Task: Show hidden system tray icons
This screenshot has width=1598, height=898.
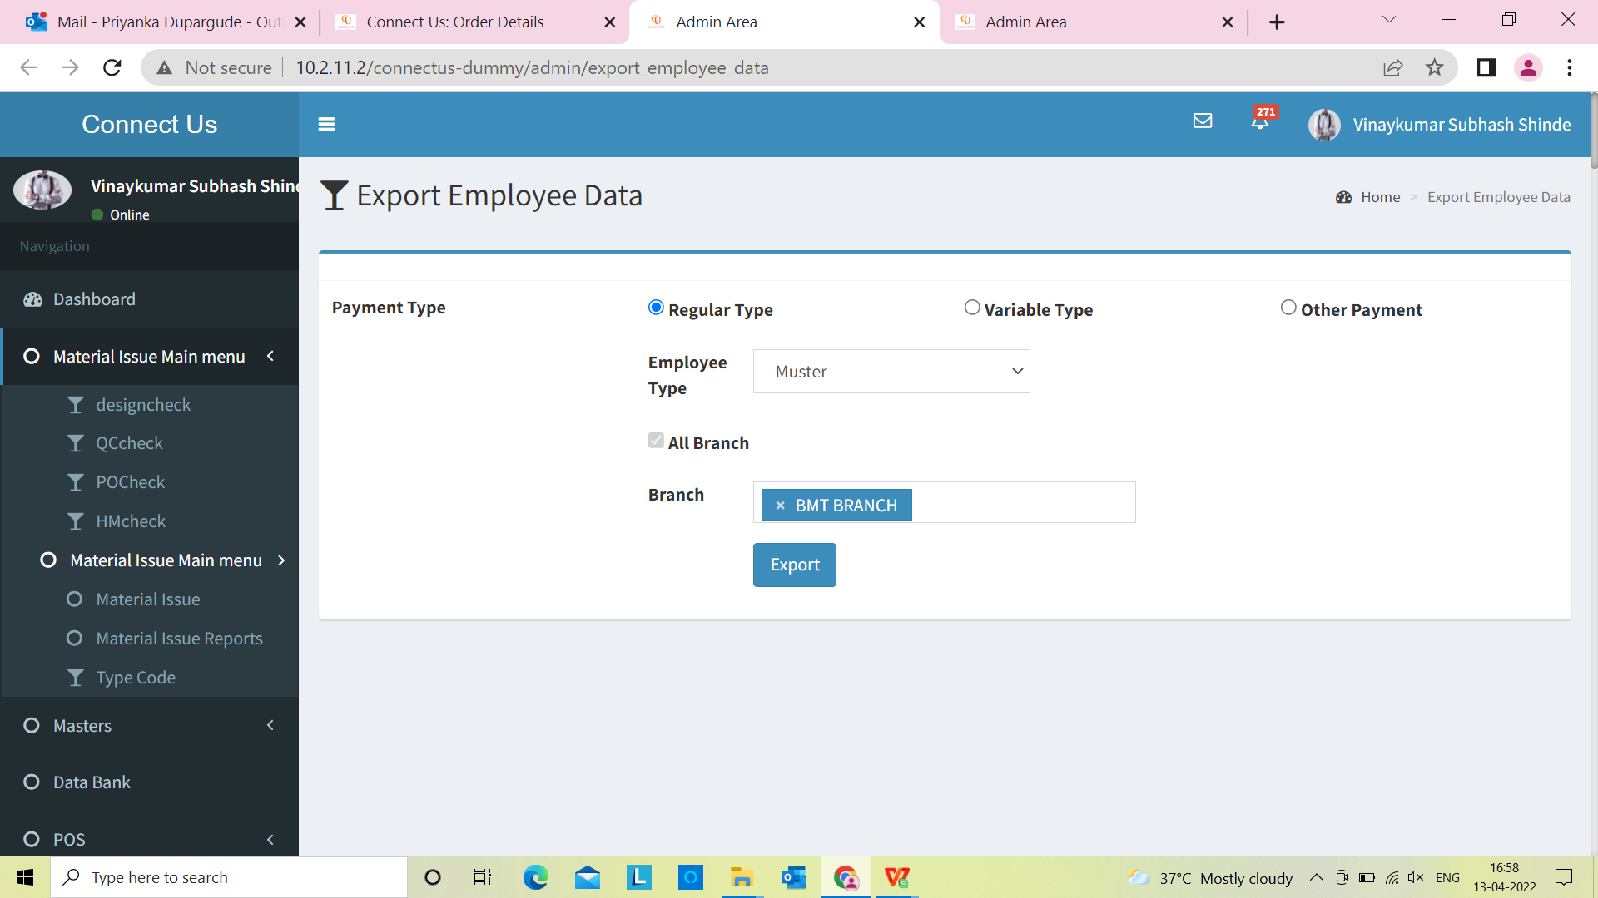Action: [x=1316, y=877]
